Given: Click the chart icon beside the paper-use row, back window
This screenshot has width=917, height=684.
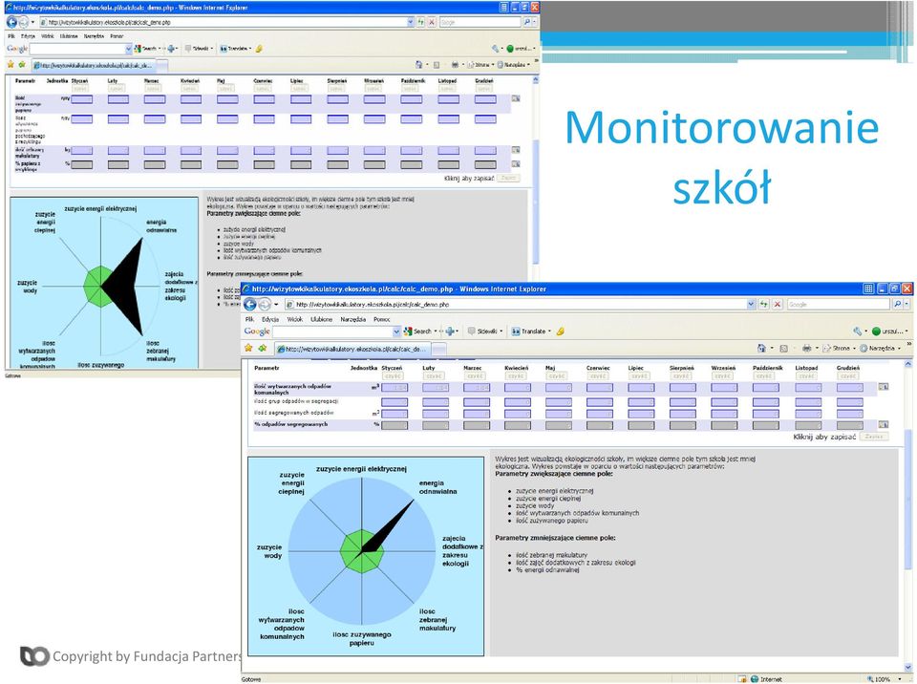Looking at the screenshot, I should tap(515, 99).
